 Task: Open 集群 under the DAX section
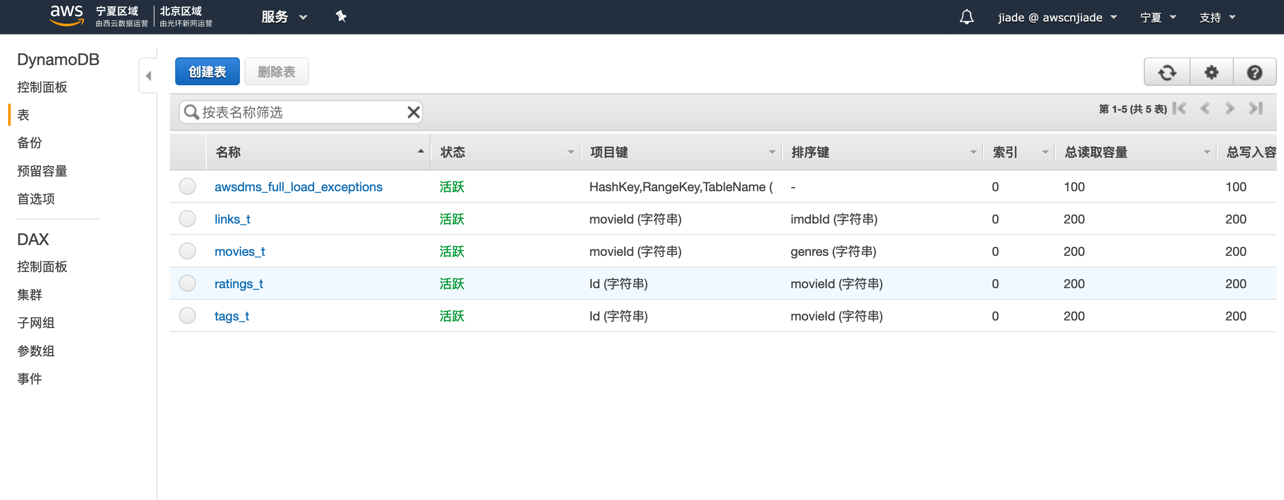[30, 295]
